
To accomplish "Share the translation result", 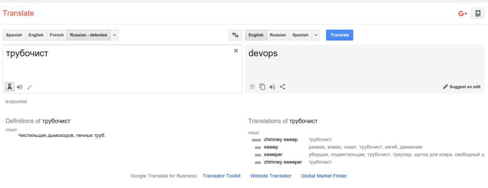I will point(283,87).
